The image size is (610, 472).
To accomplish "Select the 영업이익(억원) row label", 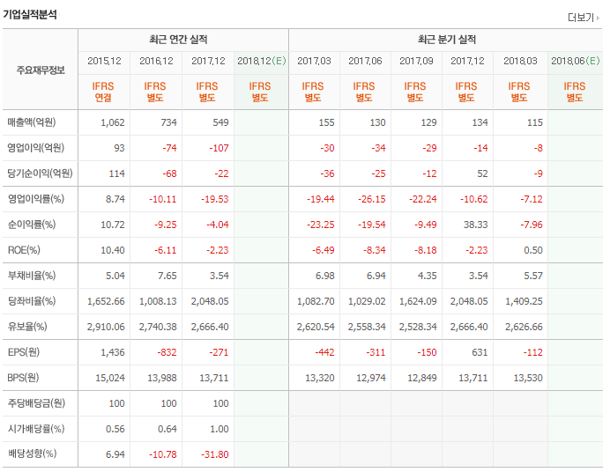I will tap(36, 148).
